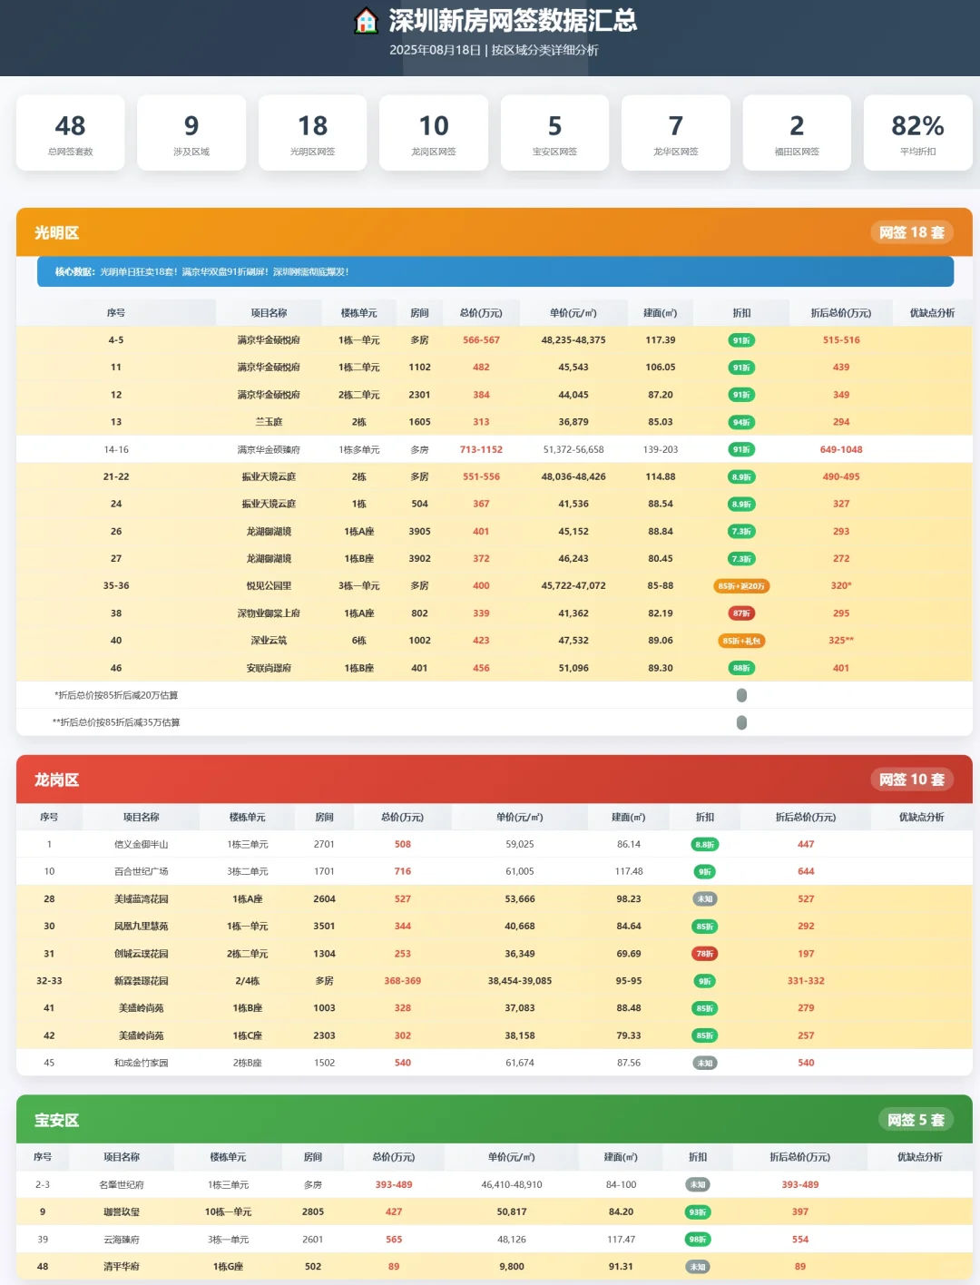Select unit price 51,096
Image resolution: width=980 pixels, height=1285 pixels.
point(573,668)
